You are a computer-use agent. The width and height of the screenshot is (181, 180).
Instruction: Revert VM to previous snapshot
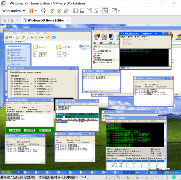coord(59,11)
